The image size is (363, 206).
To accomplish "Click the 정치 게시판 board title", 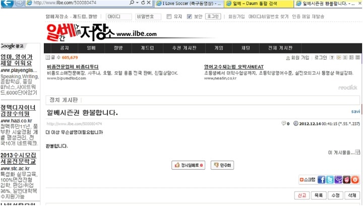I will 64,100.
